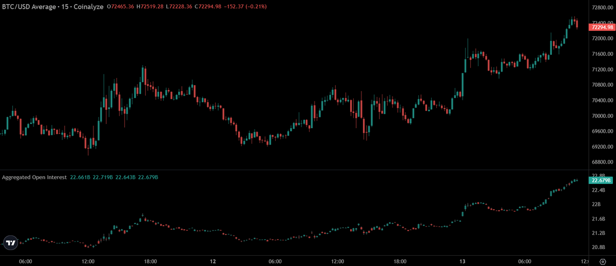The height and width of the screenshot is (266, 616).
Task: Click the 72000.00 price axis label
Action: coord(602,38)
